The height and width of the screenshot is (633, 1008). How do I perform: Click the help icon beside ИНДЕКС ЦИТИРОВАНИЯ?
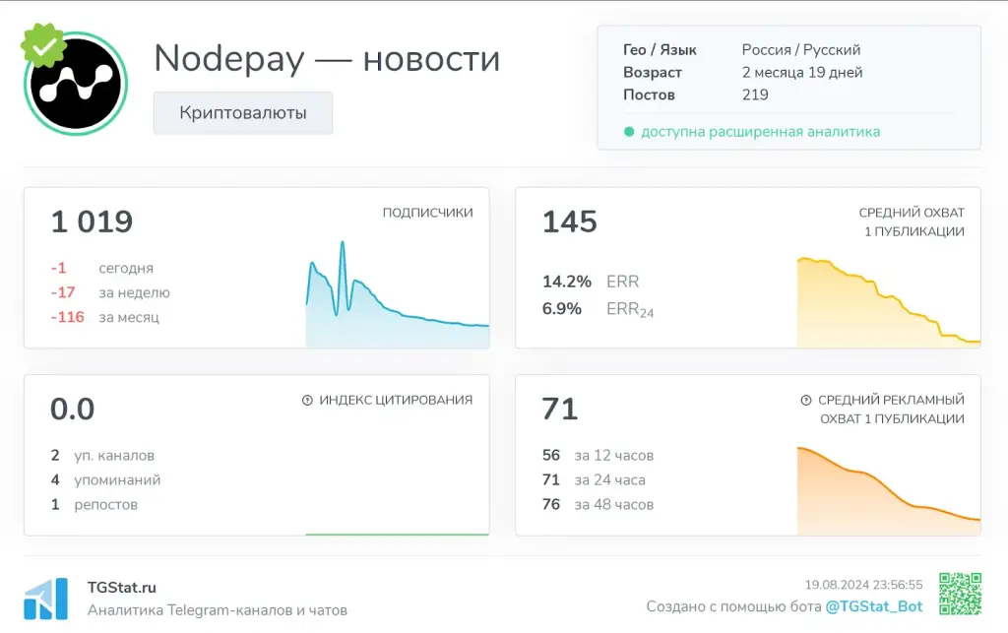(307, 401)
